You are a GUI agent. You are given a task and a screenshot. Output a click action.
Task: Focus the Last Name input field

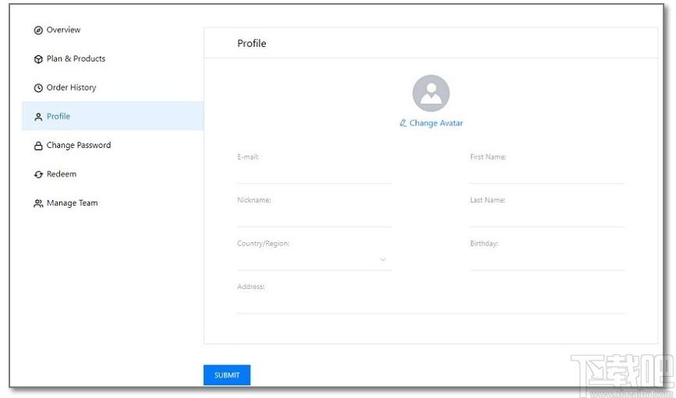click(547, 217)
